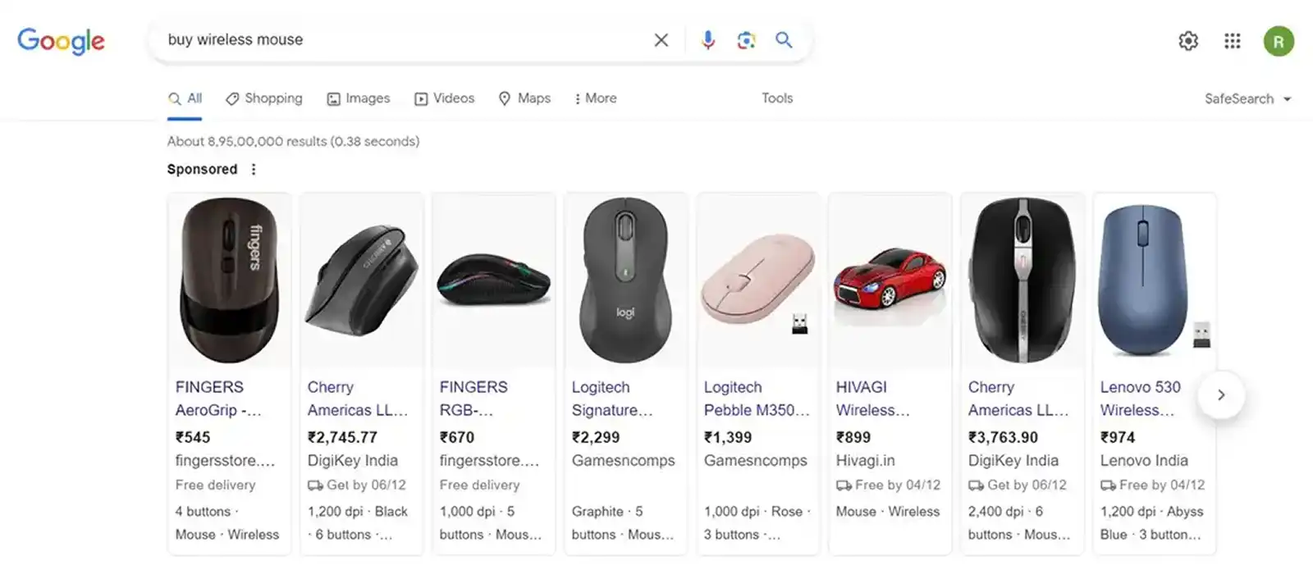The image size is (1313, 574).
Task: Open Google Lens image search
Action: pos(746,39)
